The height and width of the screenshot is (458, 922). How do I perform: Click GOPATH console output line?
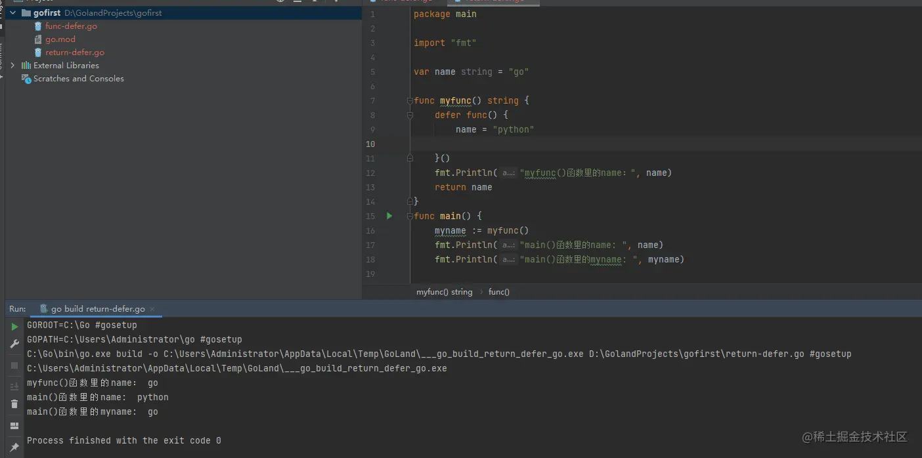(135, 340)
